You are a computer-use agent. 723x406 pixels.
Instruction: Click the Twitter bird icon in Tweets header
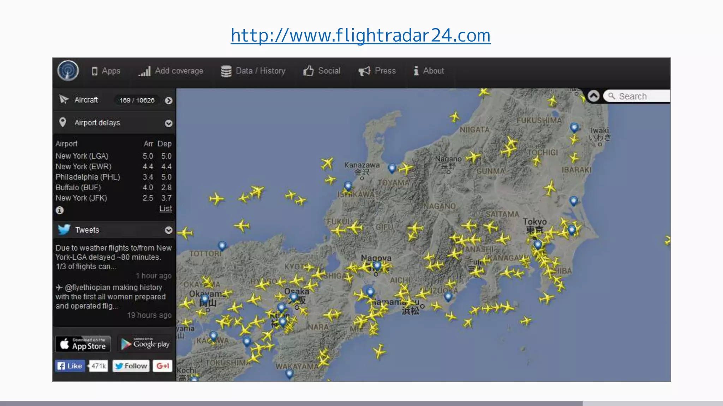(64, 230)
